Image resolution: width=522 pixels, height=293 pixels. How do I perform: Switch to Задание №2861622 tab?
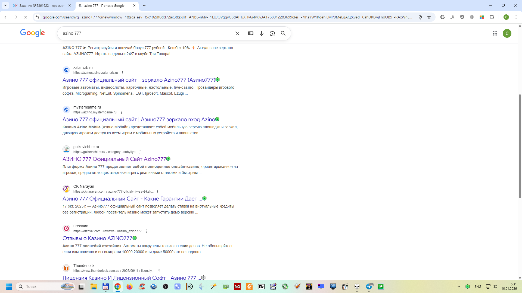coord(41,5)
